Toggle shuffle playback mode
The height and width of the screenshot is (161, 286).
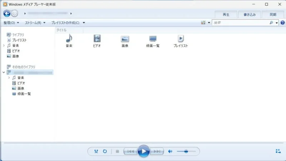click(x=96, y=151)
